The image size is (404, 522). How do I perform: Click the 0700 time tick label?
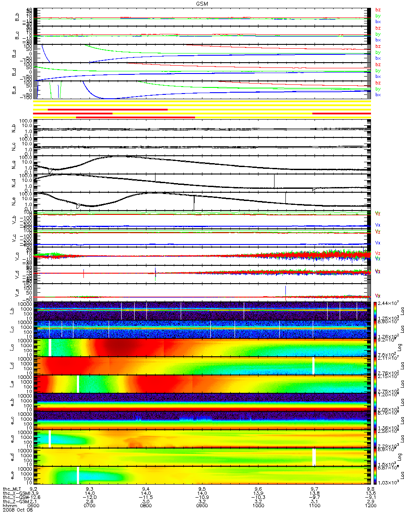click(89, 506)
